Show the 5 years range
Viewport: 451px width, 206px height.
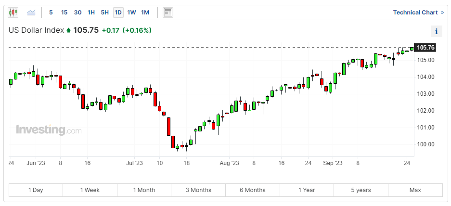(x=361, y=190)
